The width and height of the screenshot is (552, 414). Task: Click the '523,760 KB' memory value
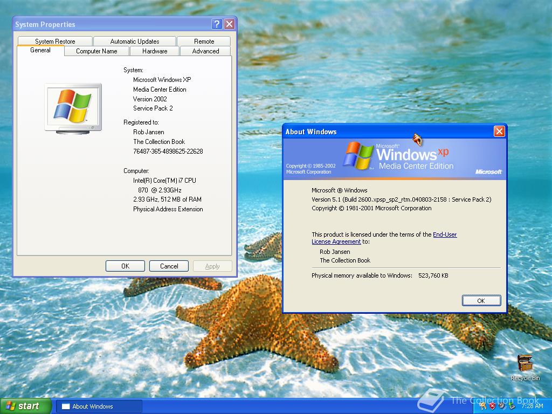[433, 275]
